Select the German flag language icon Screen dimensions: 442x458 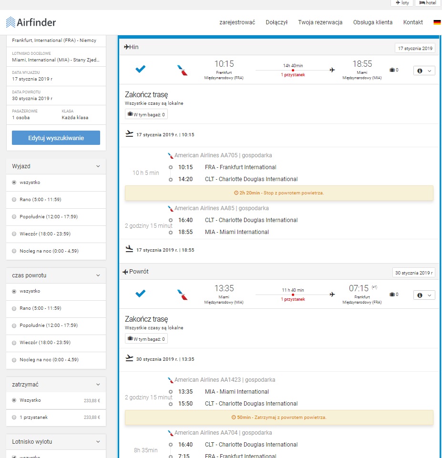(x=437, y=22)
